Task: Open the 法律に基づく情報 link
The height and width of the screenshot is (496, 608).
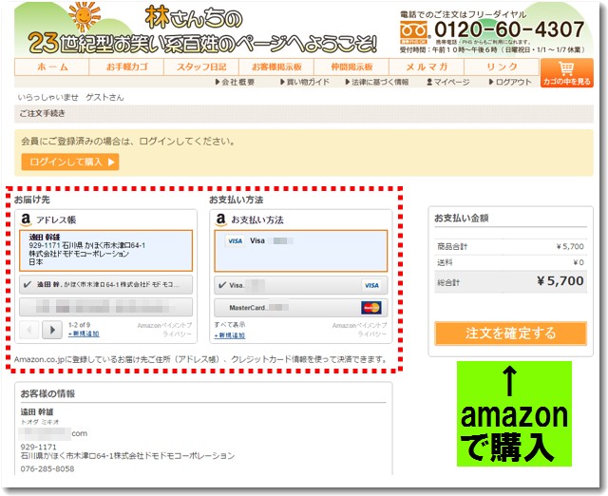Action: click(377, 82)
